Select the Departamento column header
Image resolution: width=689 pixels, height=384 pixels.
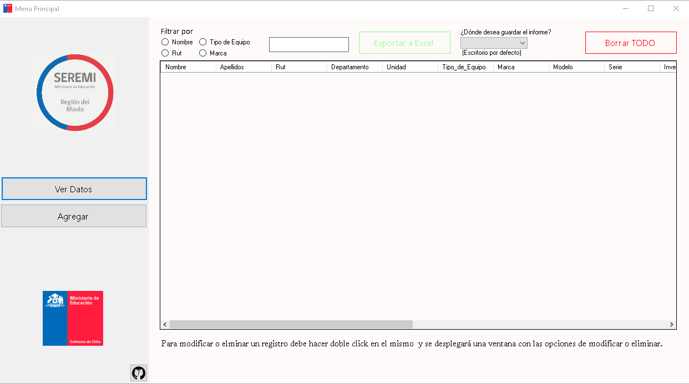coord(354,66)
